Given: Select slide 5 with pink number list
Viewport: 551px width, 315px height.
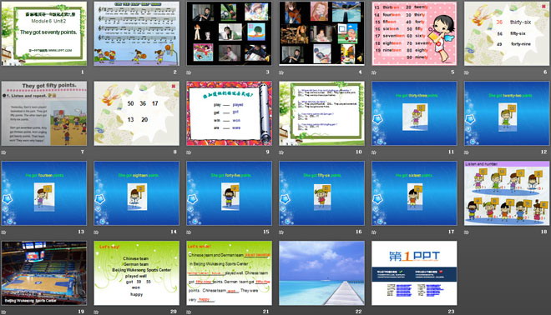Looking at the screenshot, I should click(414, 33).
